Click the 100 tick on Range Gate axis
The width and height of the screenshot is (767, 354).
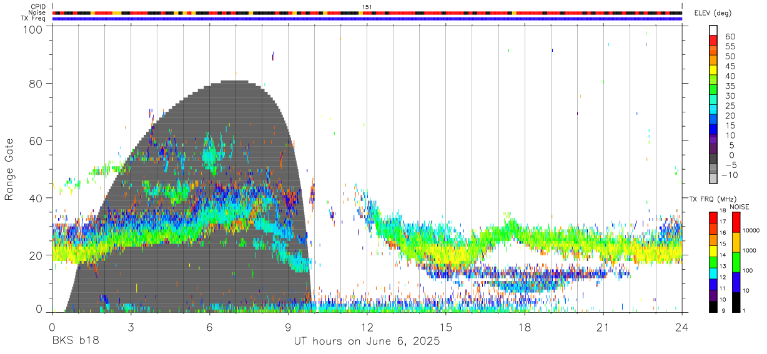[34, 29]
